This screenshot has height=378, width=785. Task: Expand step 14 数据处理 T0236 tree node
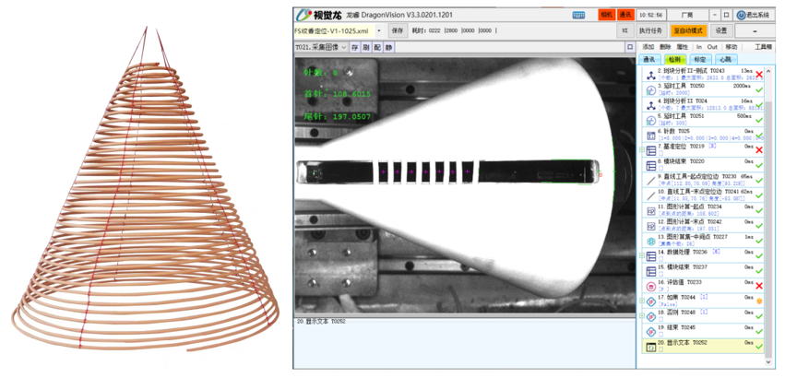coord(642,255)
